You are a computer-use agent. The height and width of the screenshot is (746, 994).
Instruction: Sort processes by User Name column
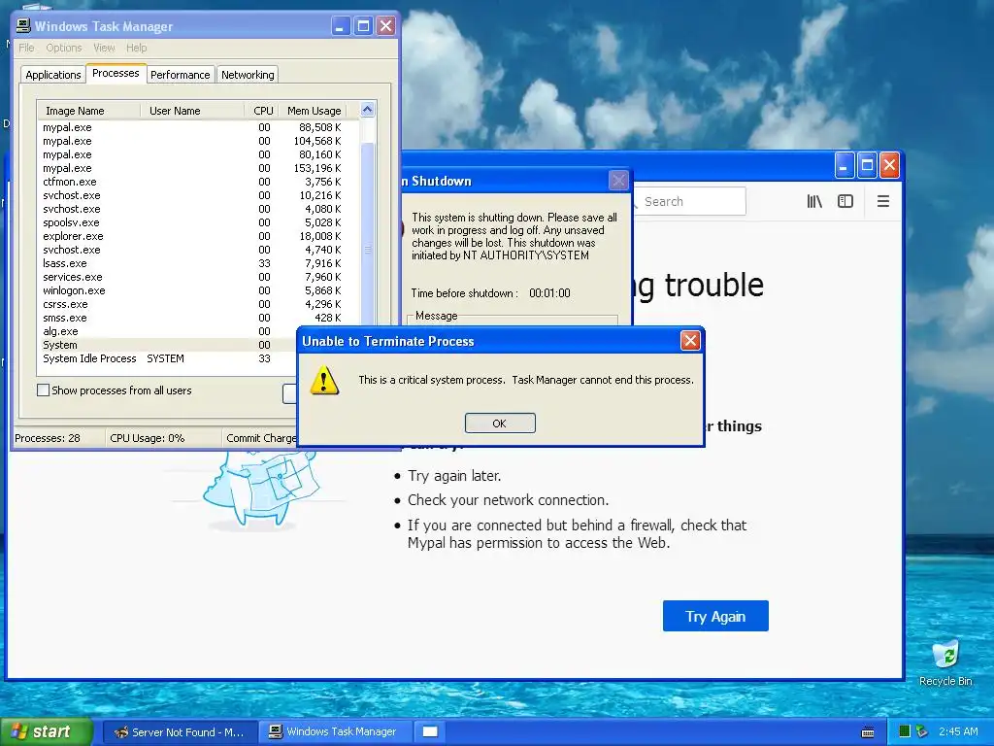pos(192,111)
